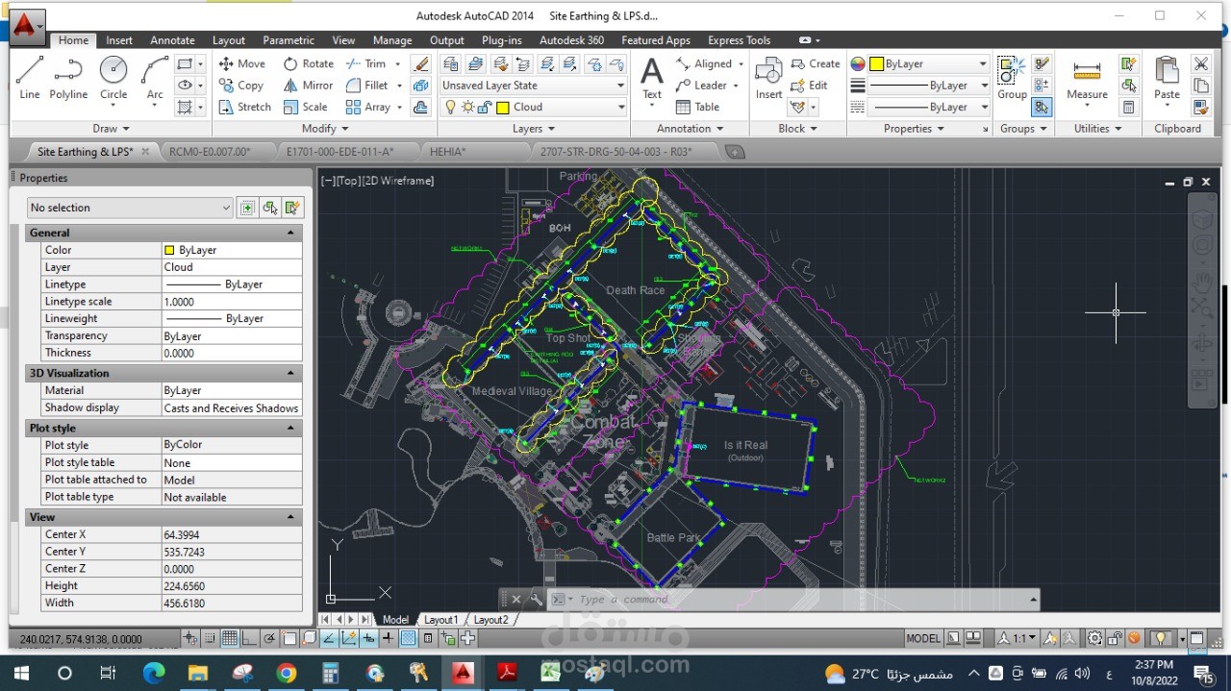1231x691 pixels.
Task: Toggle Object Snap in status bar
Action: click(289, 638)
